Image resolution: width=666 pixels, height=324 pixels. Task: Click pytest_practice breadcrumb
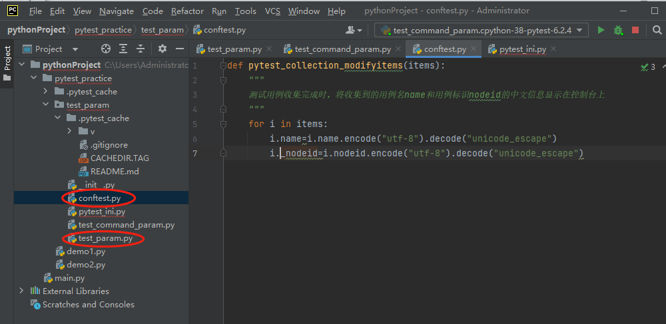tap(103, 30)
